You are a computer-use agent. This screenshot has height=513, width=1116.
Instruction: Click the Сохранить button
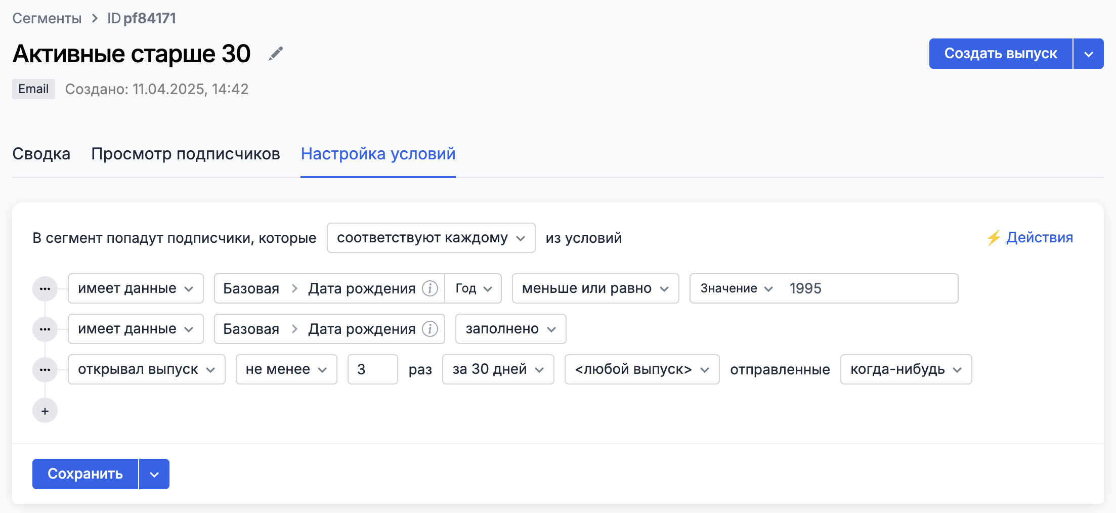[x=85, y=474]
